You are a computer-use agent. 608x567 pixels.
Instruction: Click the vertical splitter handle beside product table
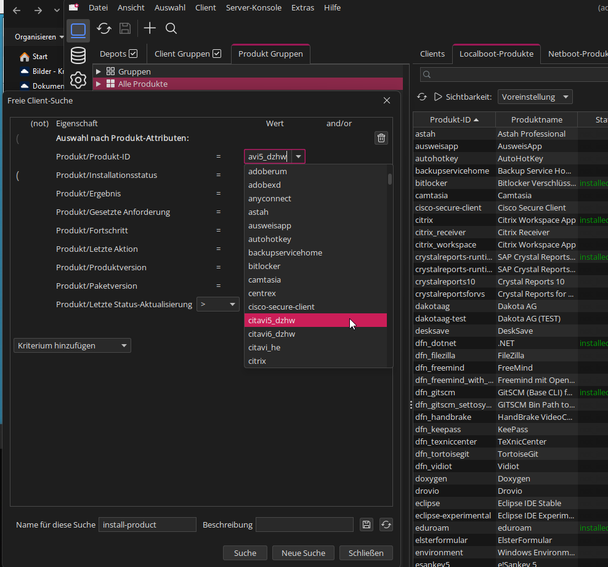[411, 404]
